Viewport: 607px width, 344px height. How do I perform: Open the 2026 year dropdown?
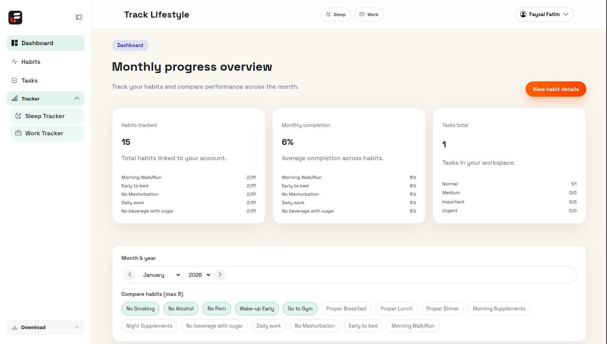pos(199,275)
